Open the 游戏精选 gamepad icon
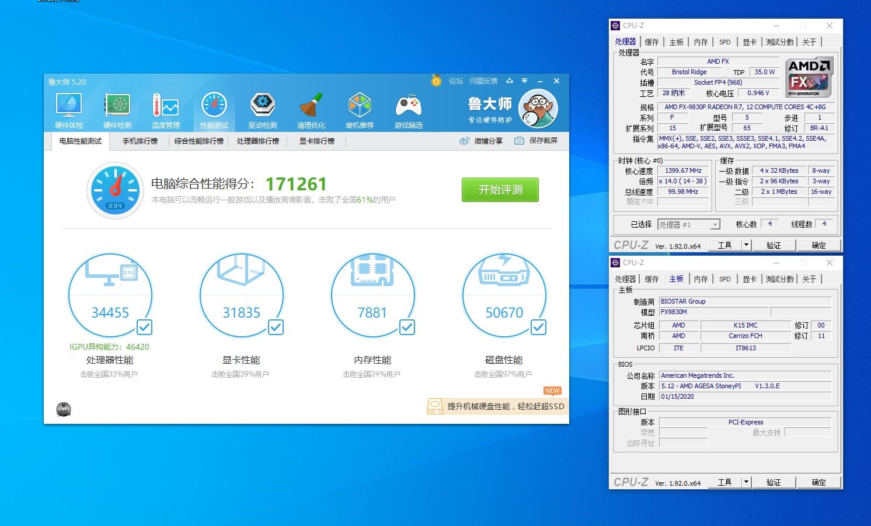Image resolution: width=871 pixels, height=526 pixels. (409, 110)
